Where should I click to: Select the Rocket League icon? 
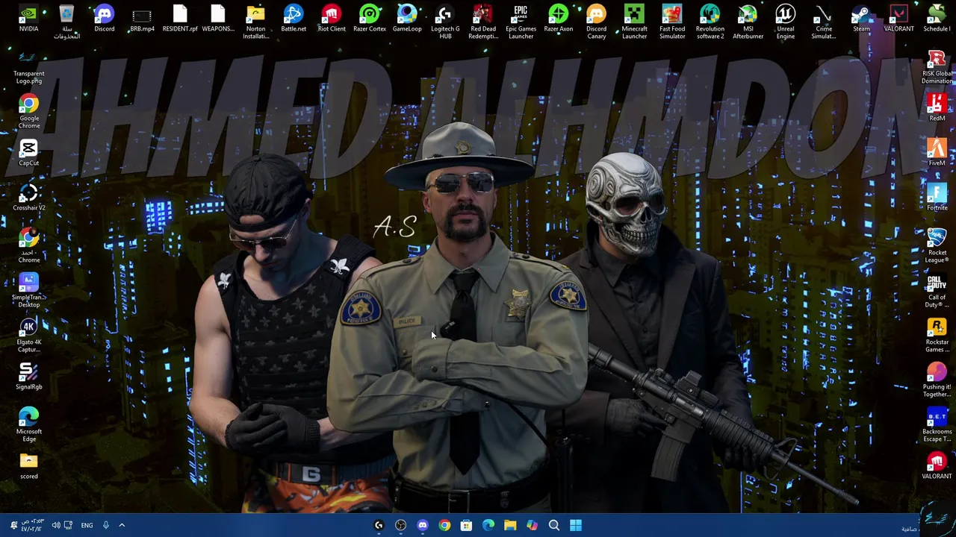(937, 246)
